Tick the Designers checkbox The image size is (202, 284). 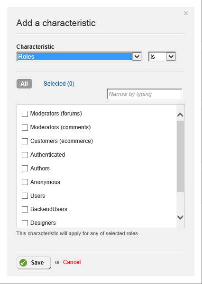[25, 223]
